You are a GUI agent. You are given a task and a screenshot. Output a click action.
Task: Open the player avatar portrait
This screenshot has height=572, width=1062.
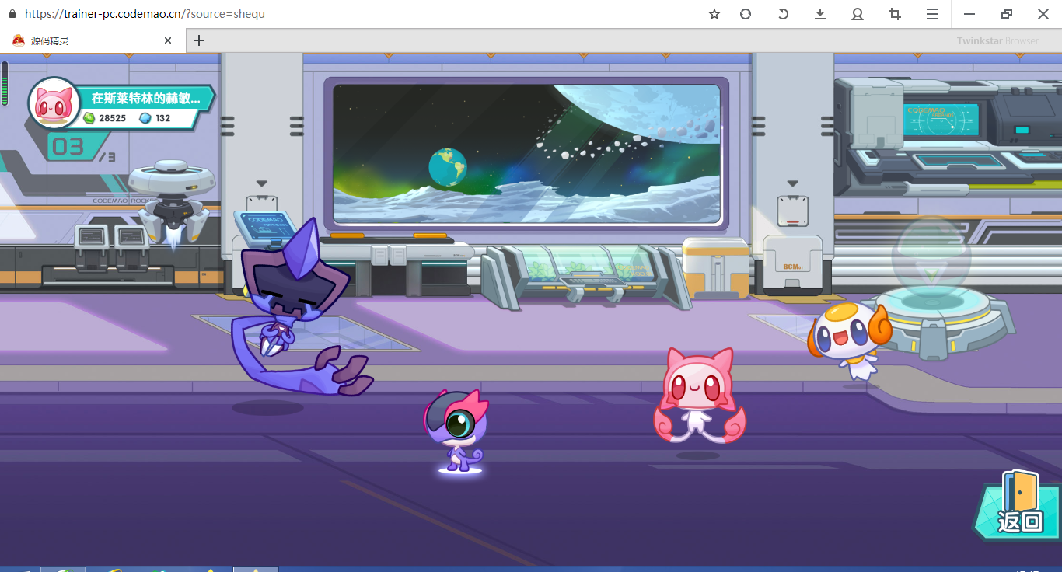coord(54,103)
